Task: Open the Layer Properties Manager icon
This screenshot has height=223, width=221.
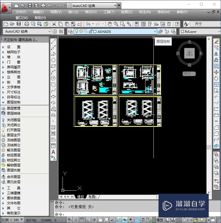Action: pyautogui.click(x=70, y=31)
